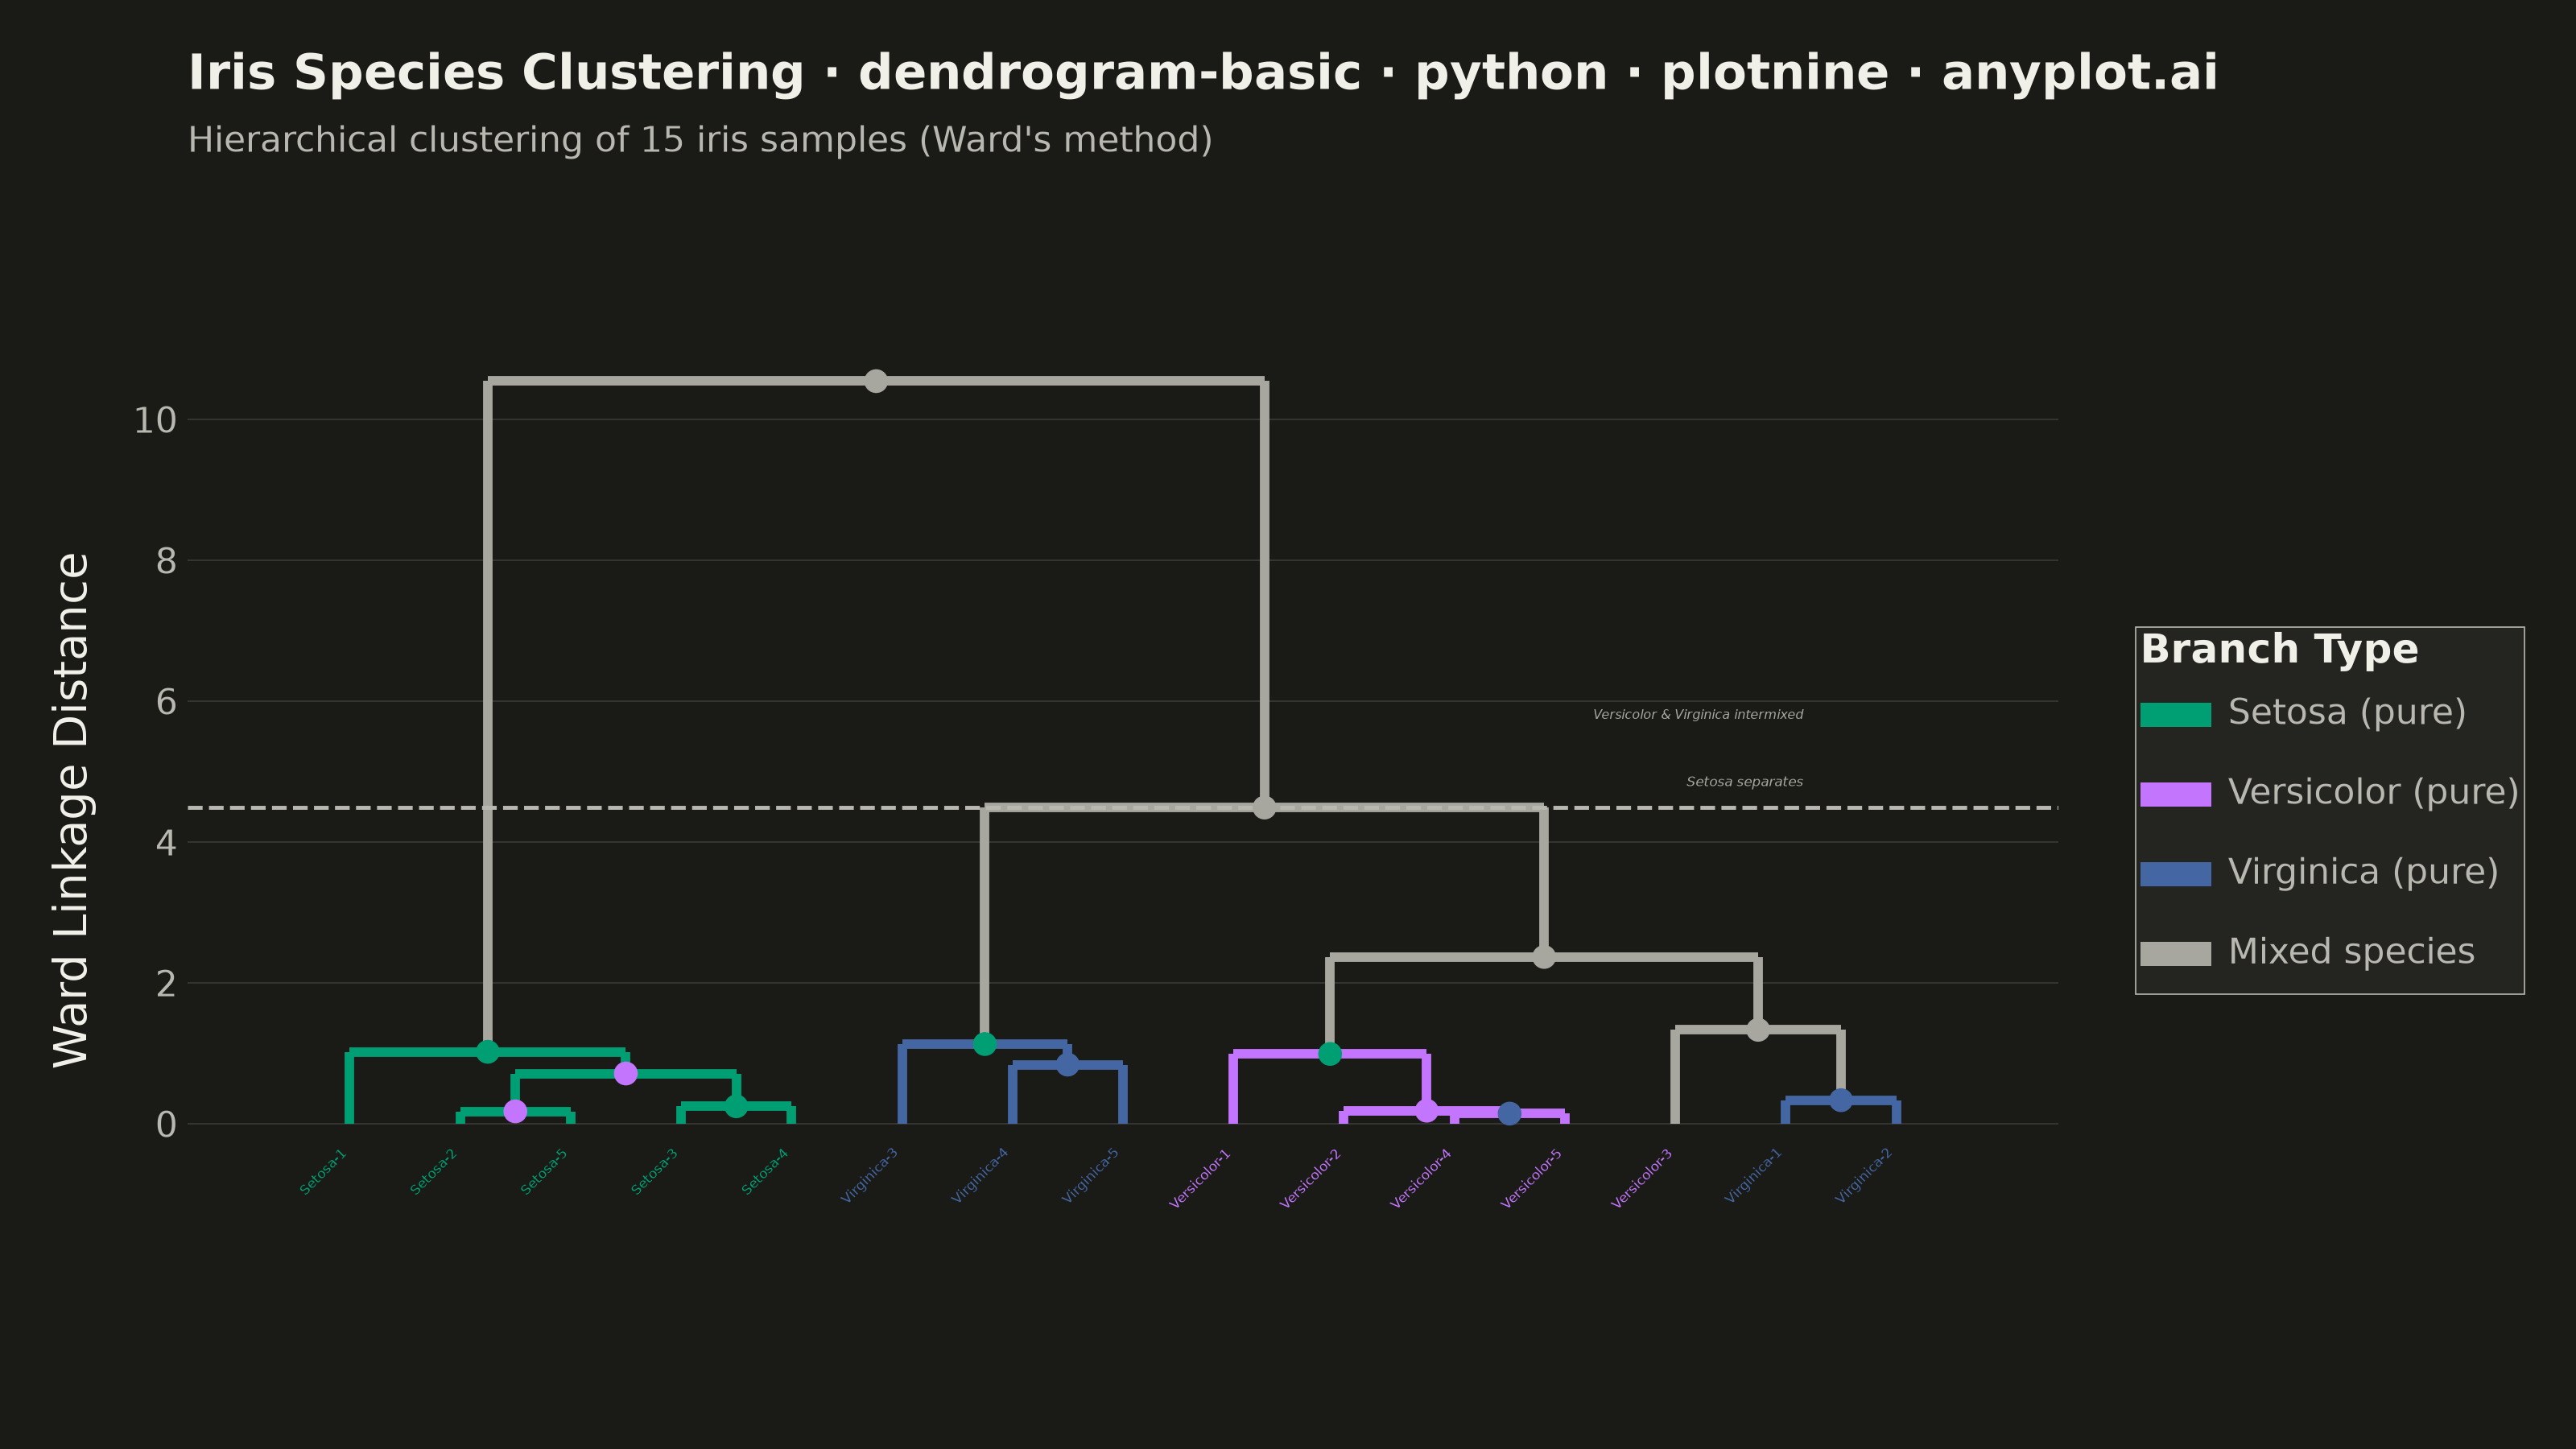Select the topmost gray root merge node
This screenshot has height=1449, width=2576.
click(x=875, y=381)
